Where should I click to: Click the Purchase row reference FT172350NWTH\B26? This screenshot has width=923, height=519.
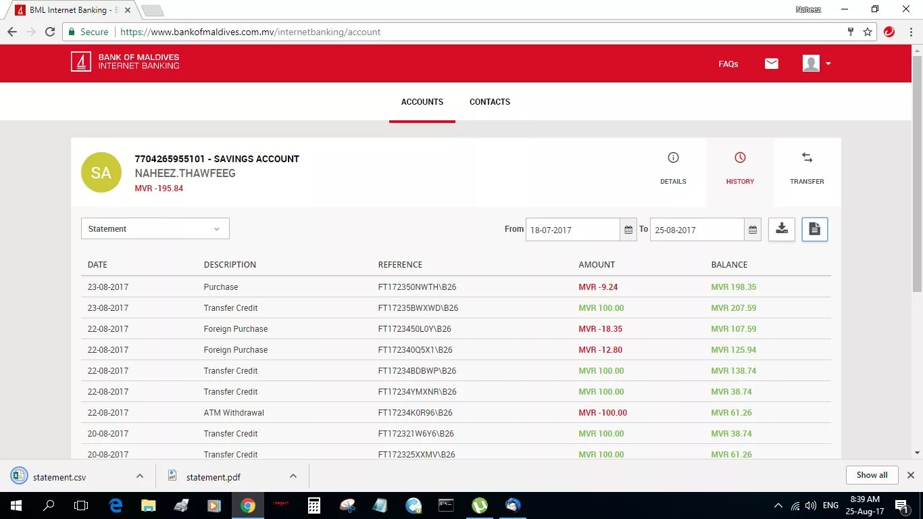(418, 287)
